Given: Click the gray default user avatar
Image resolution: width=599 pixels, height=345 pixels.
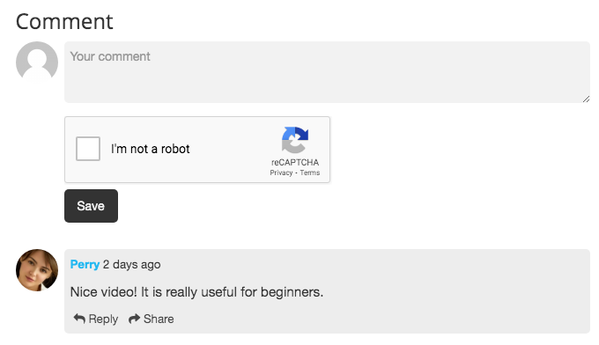Looking at the screenshot, I should pos(37,62).
